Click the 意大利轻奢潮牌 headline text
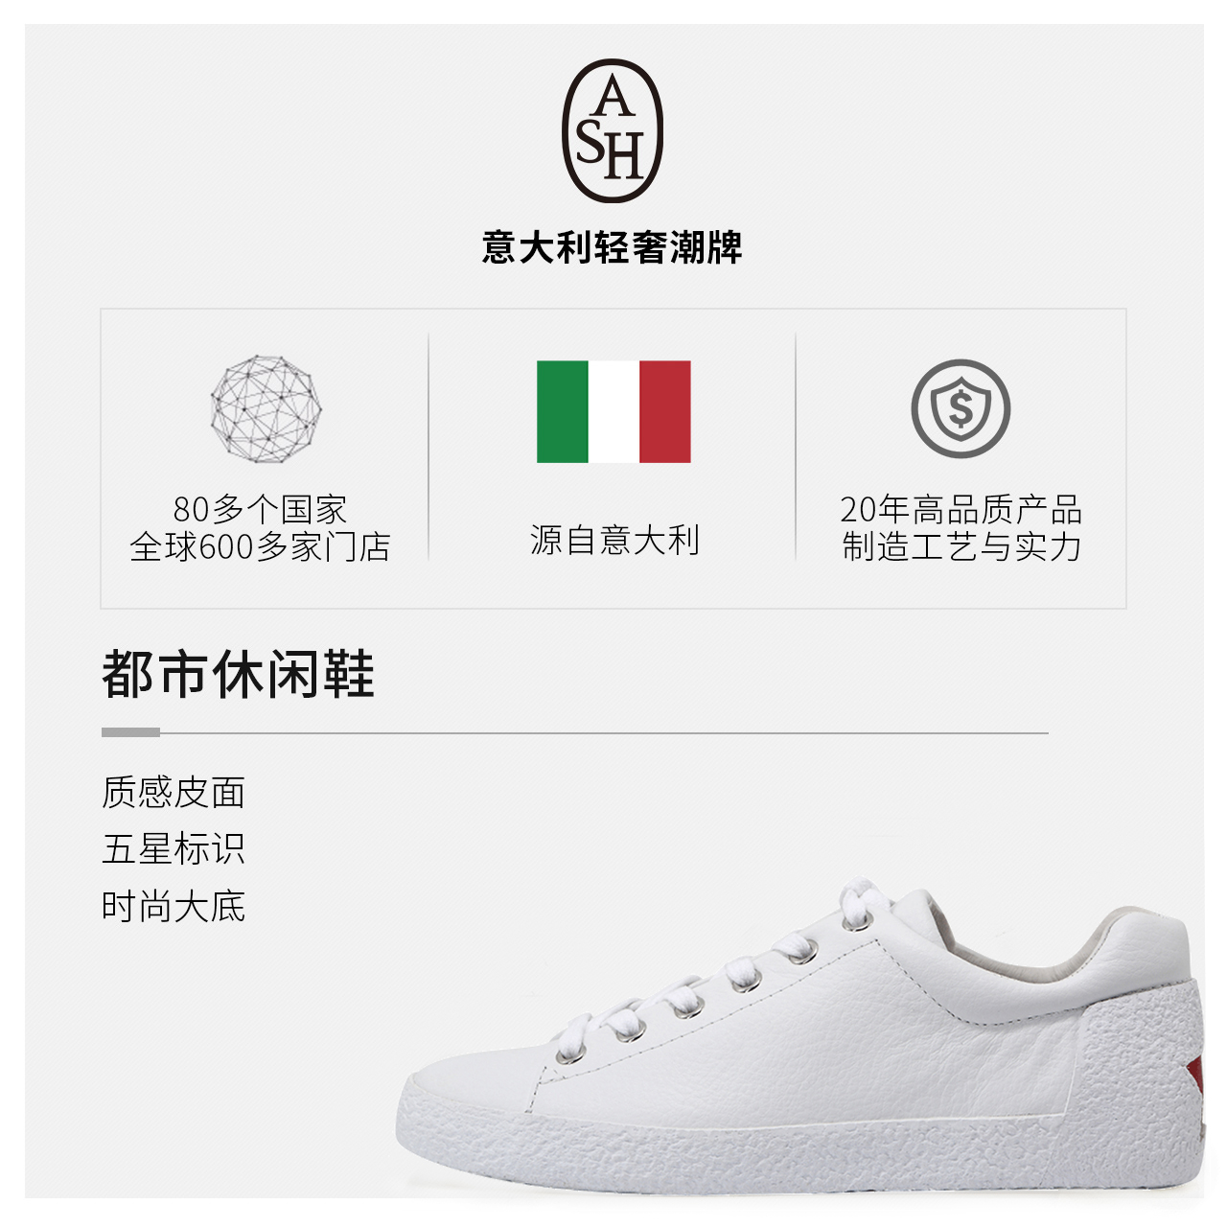Viewport: 1227px width, 1227px height. click(x=613, y=247)
